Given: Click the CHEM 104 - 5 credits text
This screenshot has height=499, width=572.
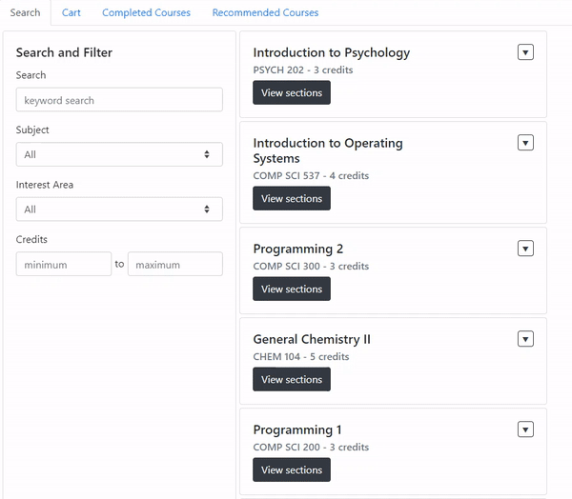Looking at the screenshot, I should tap(301, 356).
